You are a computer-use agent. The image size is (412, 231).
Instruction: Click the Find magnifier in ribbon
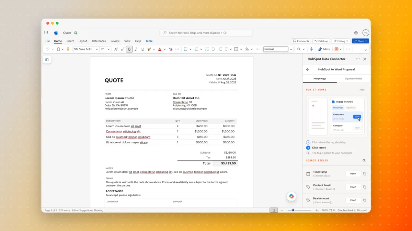299,49
